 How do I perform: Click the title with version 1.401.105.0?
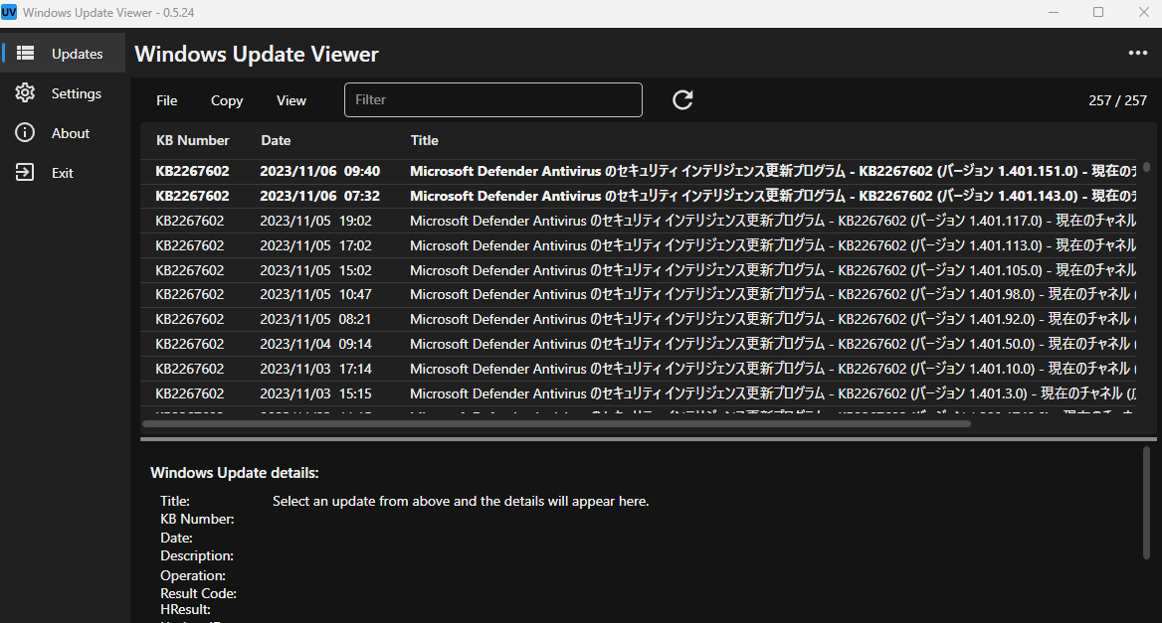[773, 270]
